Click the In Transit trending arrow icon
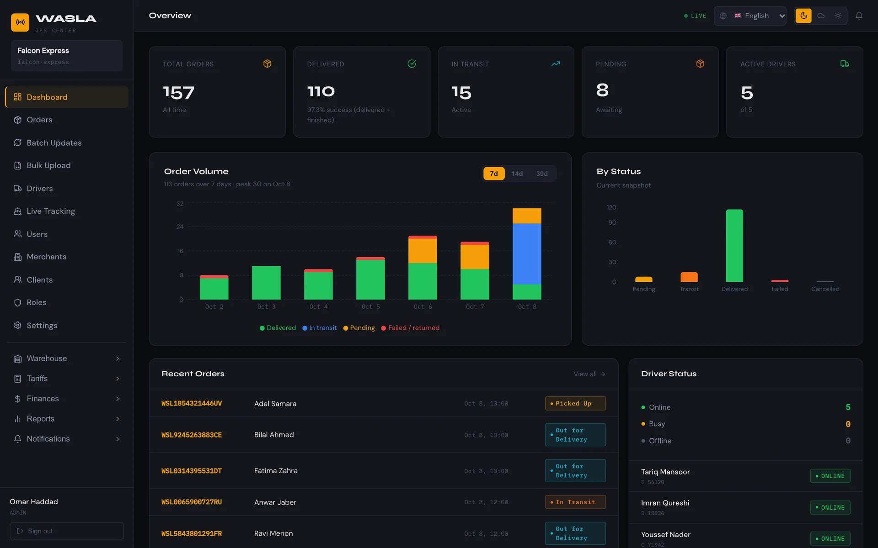 pos(556,63)
